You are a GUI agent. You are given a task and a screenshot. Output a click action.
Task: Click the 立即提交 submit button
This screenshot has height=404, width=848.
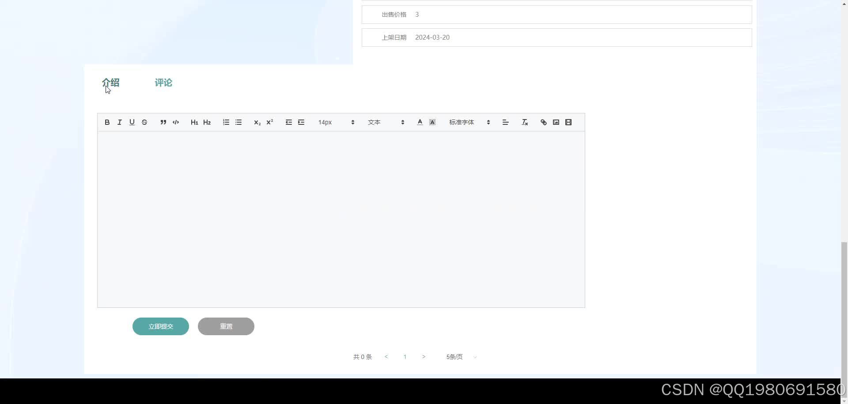[160, 326]
